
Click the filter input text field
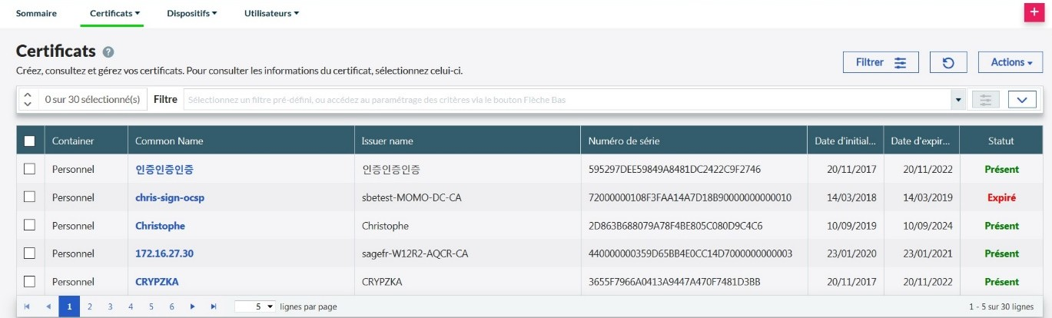coord(567,100)
